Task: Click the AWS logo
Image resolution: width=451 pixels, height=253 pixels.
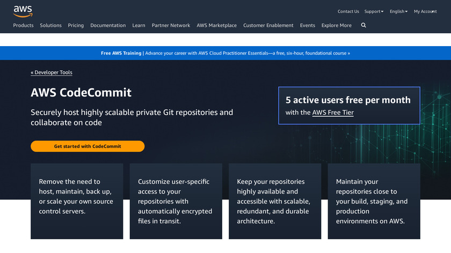Action: coord(23,11)
